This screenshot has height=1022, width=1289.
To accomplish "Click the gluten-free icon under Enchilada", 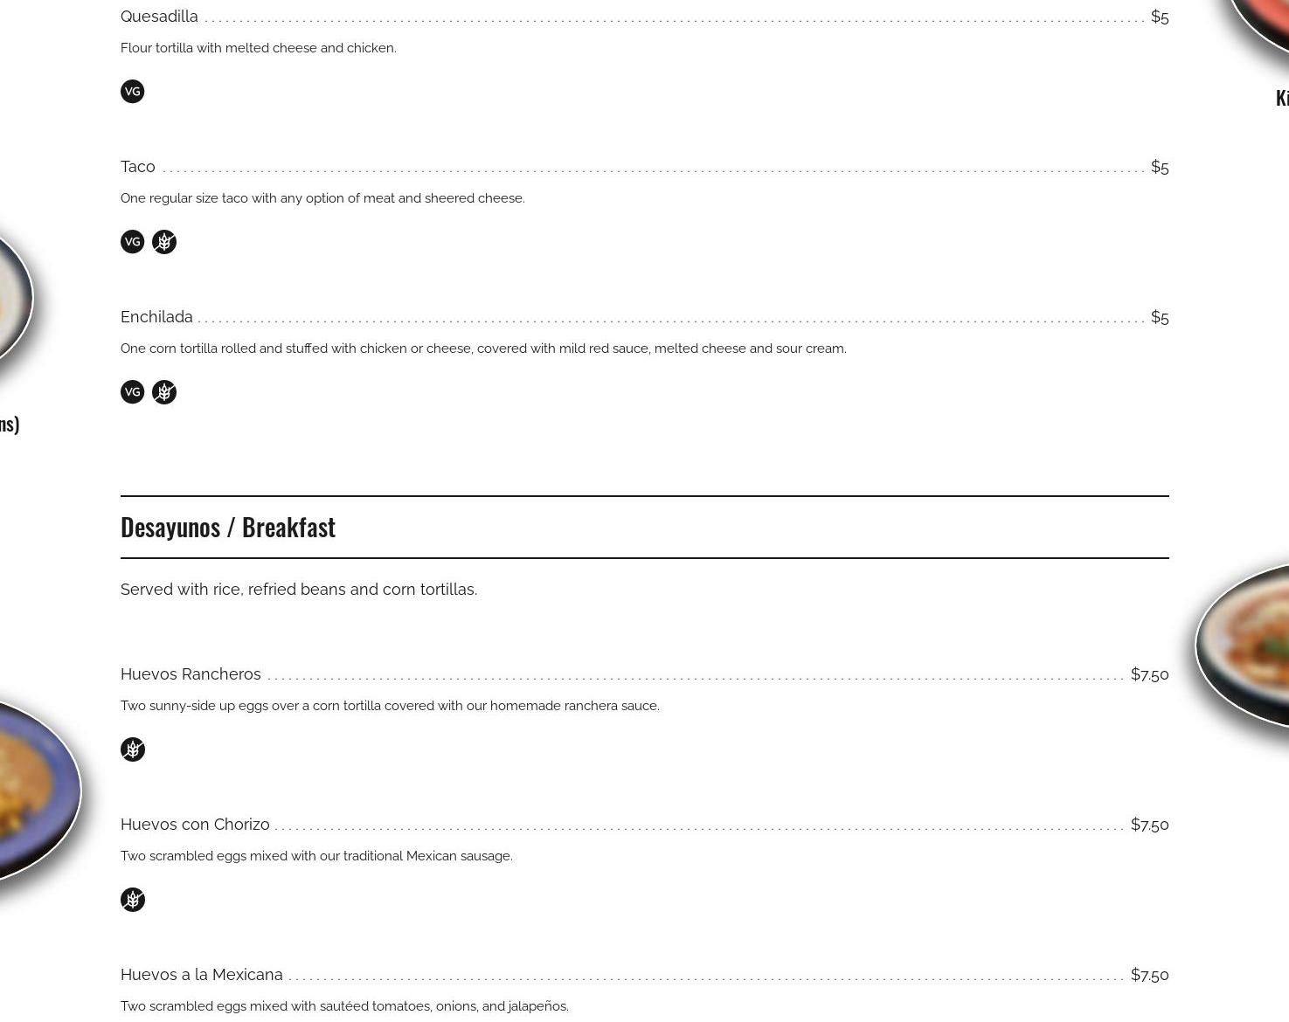I will tap(164, 392).
